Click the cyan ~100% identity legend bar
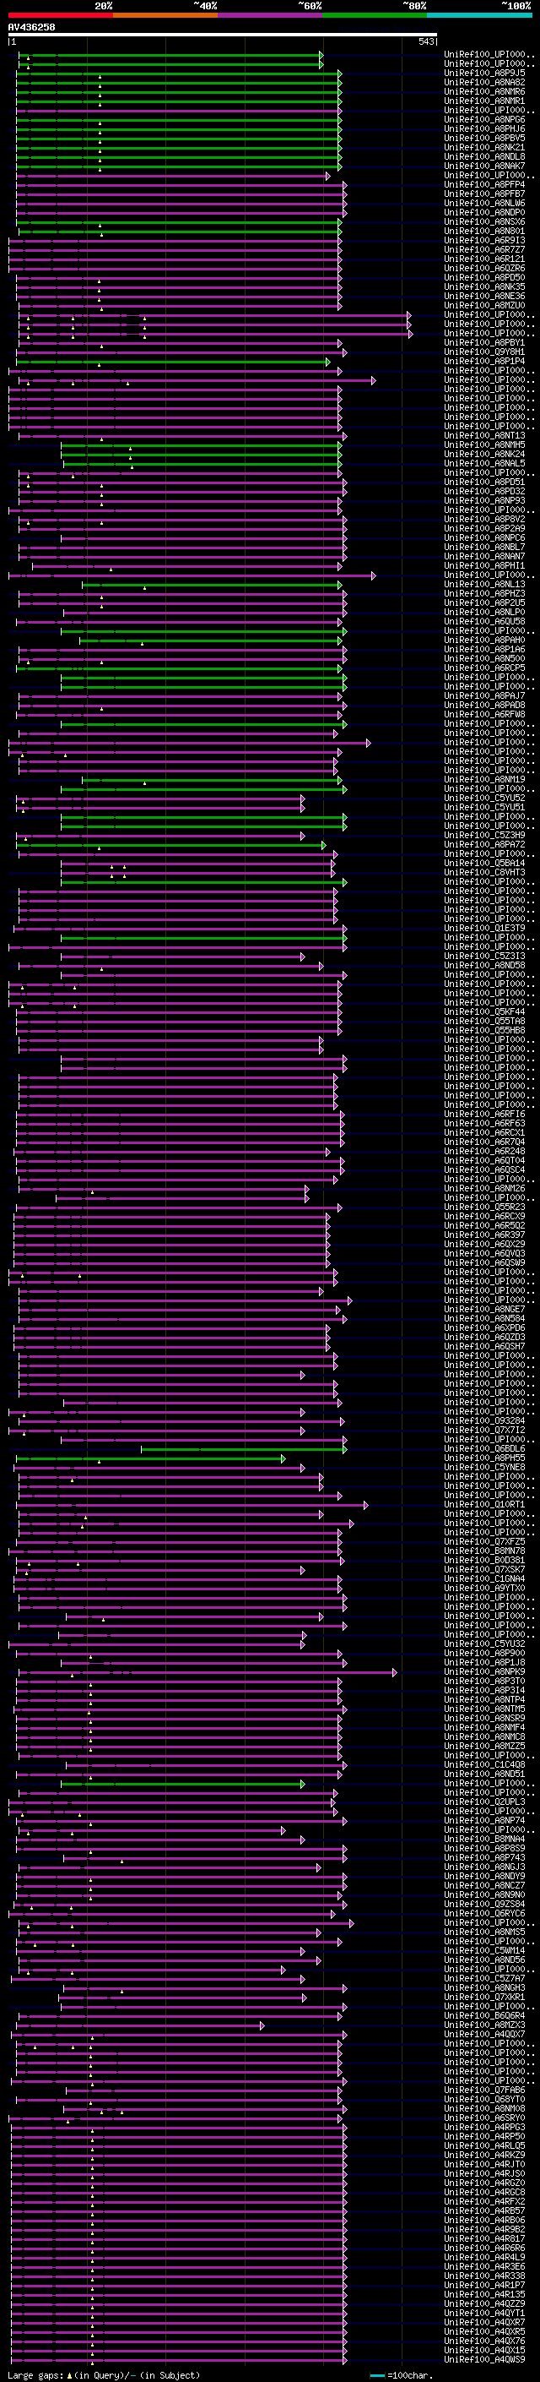The width and height of the screenshot is (540, 2382). 480,15
